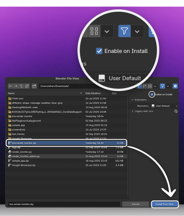The image size is (184, 216).
Task: Switch to thumbnails display mode
Action: pos(150,86)
